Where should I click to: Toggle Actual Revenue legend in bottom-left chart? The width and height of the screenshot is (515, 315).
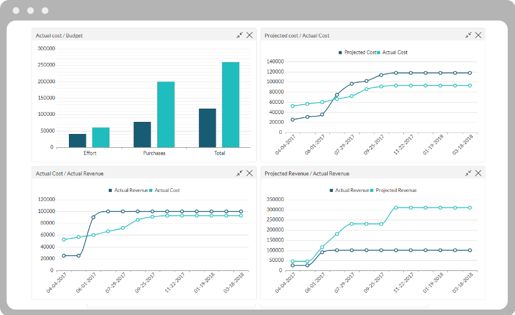click(x=130, y=190)
